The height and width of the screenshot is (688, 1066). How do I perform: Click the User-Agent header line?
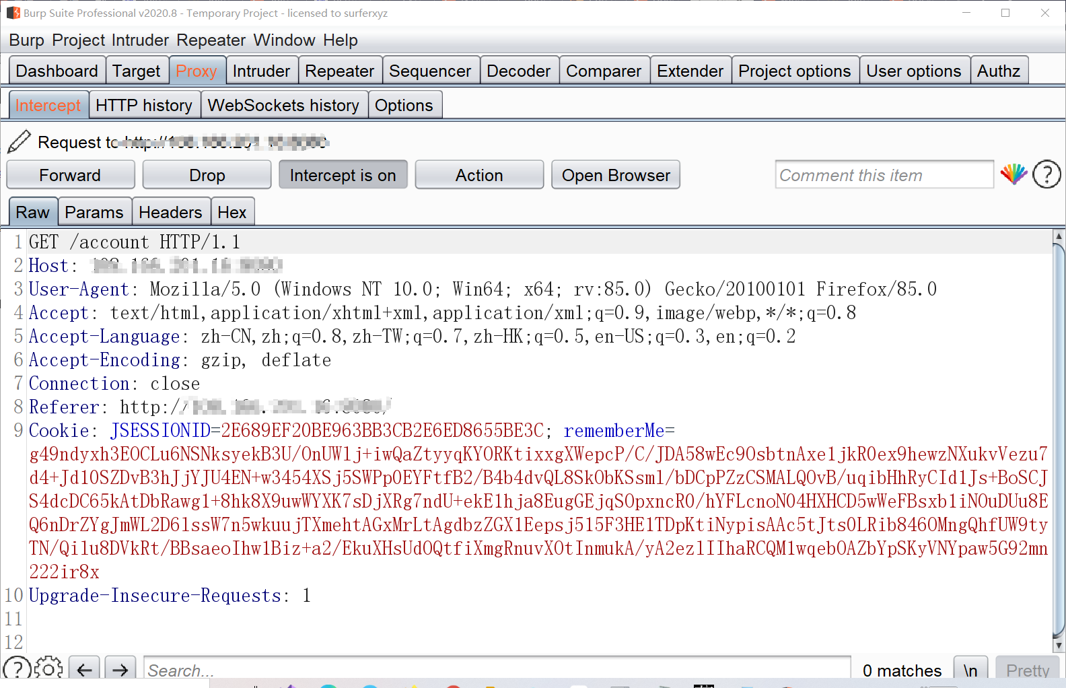[483, 289]
